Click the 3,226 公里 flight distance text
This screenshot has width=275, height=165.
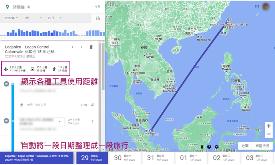click(15, 67)
